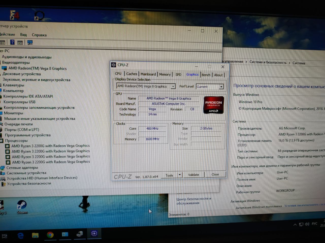Image resolution: width=325 pixels, height=243 pixels.
Task: Click the CPU-Z title bar application icon
Action: click(x=114, y=65)
